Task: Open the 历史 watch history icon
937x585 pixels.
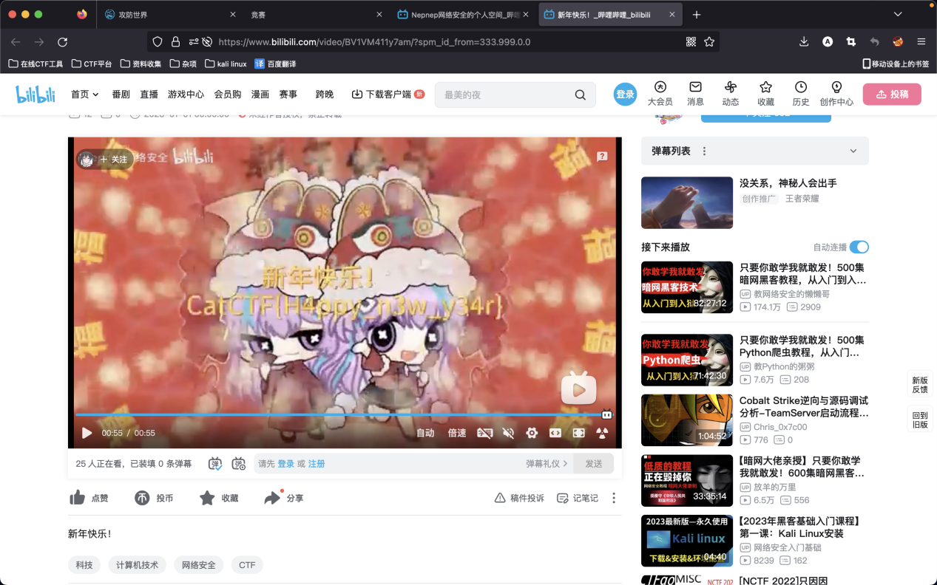Action: point(801,94)
